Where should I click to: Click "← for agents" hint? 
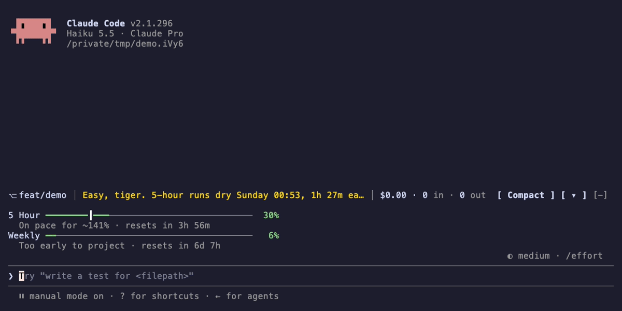(247, 296)
